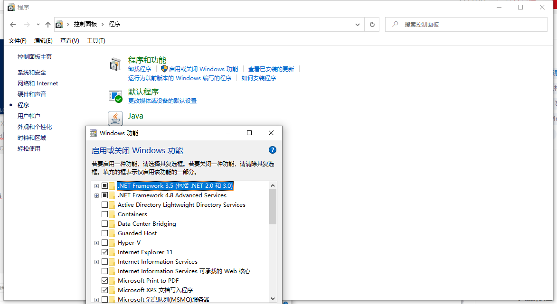Click the Programs and Features icon
This screenshot has height=304, width=557.
pyautogui.click(x=115, y=64)
